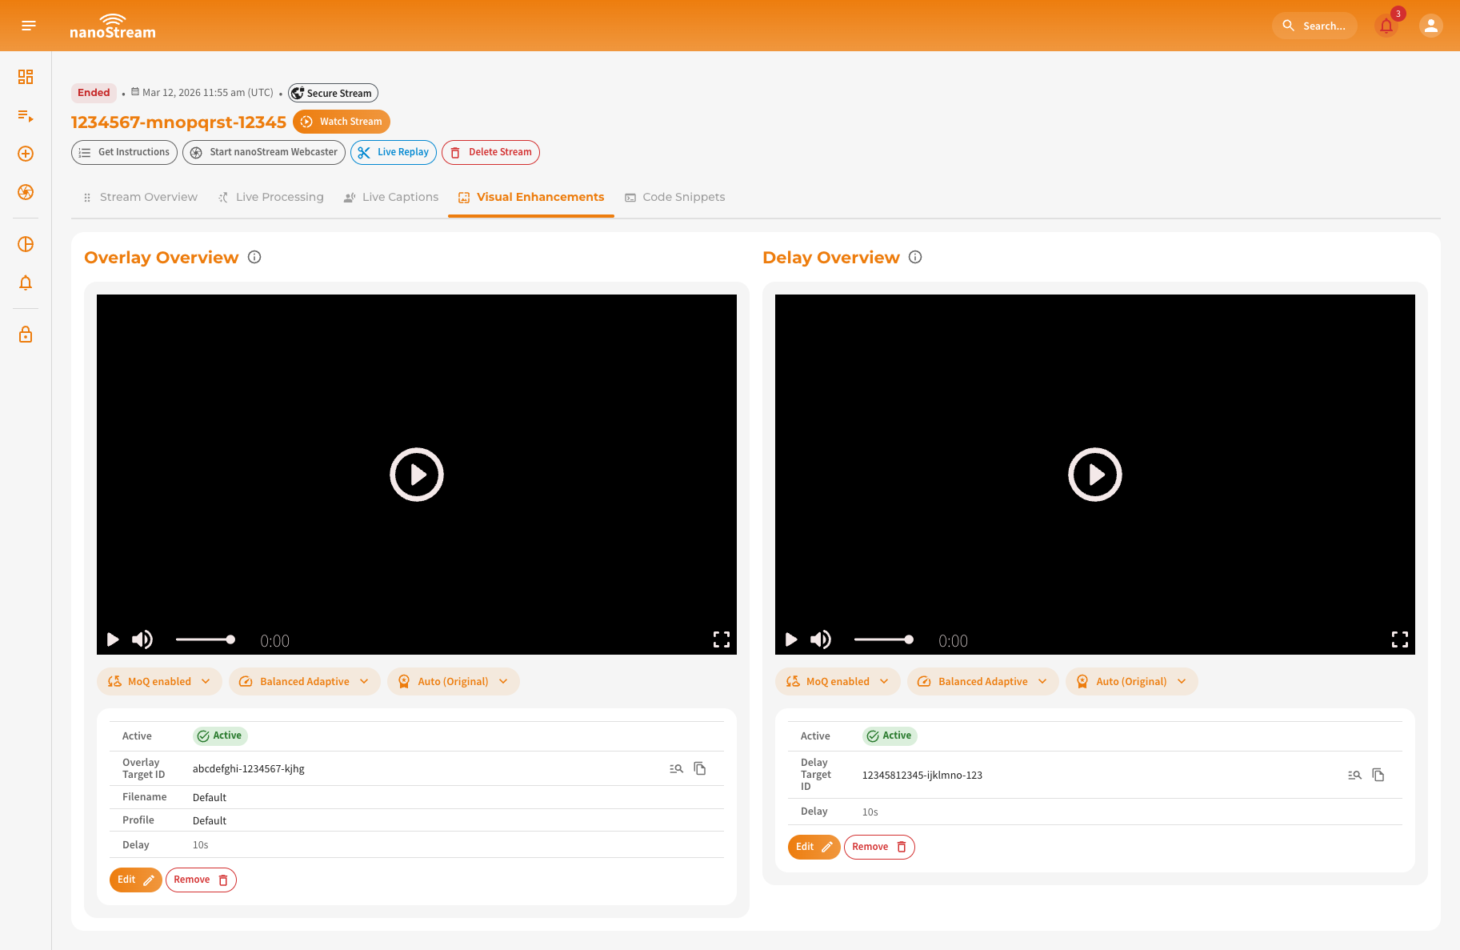Toggle fullscreen on the Overlay Overview player
Viewport: 1460px width, 950px height.
[721, 639]
